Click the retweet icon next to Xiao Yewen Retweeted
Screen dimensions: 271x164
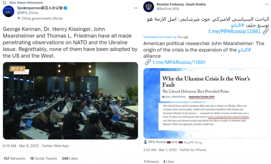pos(5,3)
